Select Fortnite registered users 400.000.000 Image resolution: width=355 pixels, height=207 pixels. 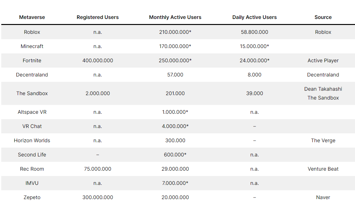[98, 61]
